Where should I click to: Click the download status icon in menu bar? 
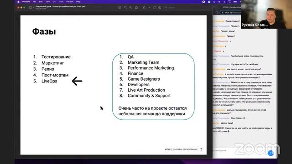click(203, 2)
